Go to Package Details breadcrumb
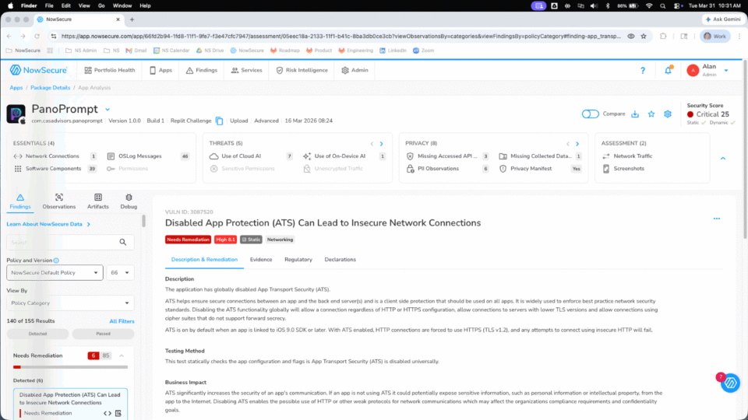Image resolution: width=748 pixels, height=420 pixels. 50,88
